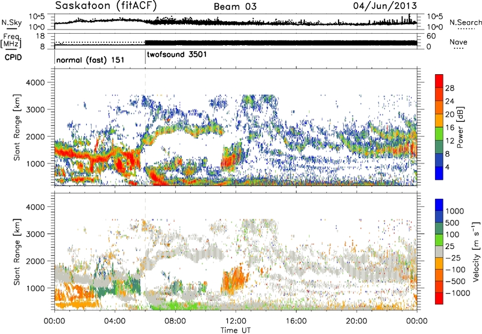Click the '4000' tick on power panel axis

pos(35,83)
